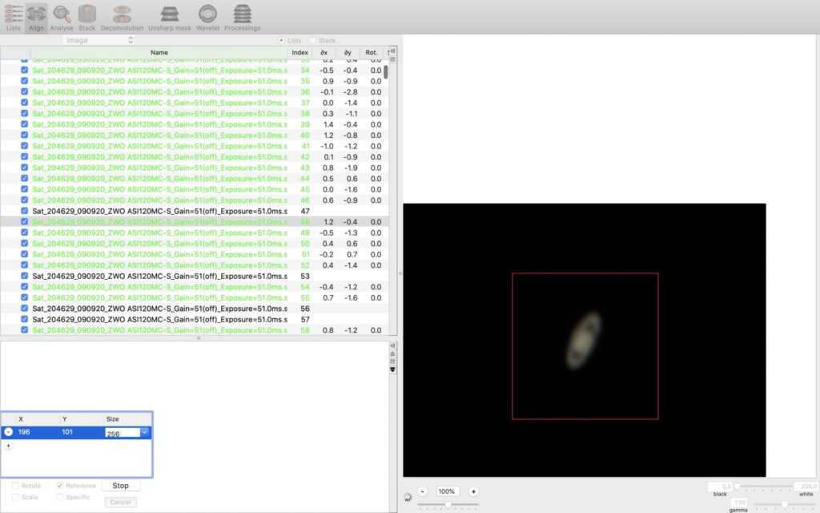Sort by the Rot. column header

372,52
